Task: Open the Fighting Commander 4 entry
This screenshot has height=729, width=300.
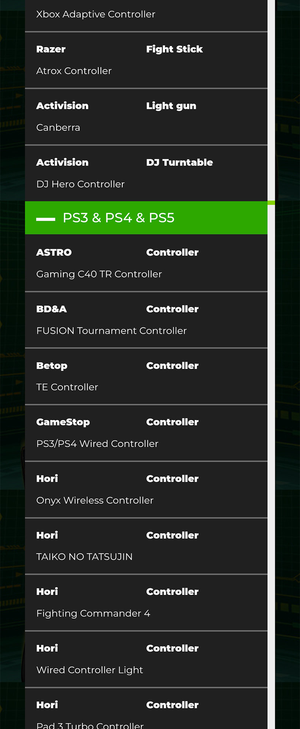Action: point(93,613)
